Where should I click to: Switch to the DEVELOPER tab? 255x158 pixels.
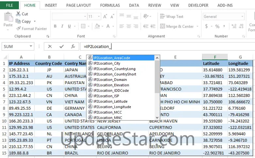tap(198, 5)
